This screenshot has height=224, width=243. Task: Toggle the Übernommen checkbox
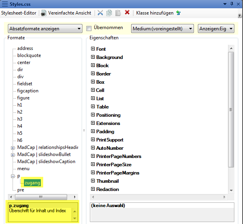point(89,28)
